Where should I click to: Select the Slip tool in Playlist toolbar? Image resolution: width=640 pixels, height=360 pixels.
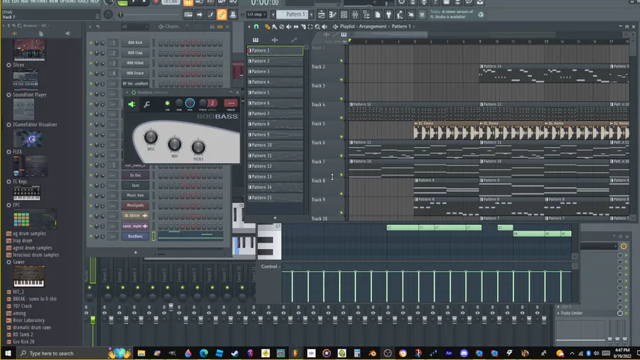(x=296, y=26)
